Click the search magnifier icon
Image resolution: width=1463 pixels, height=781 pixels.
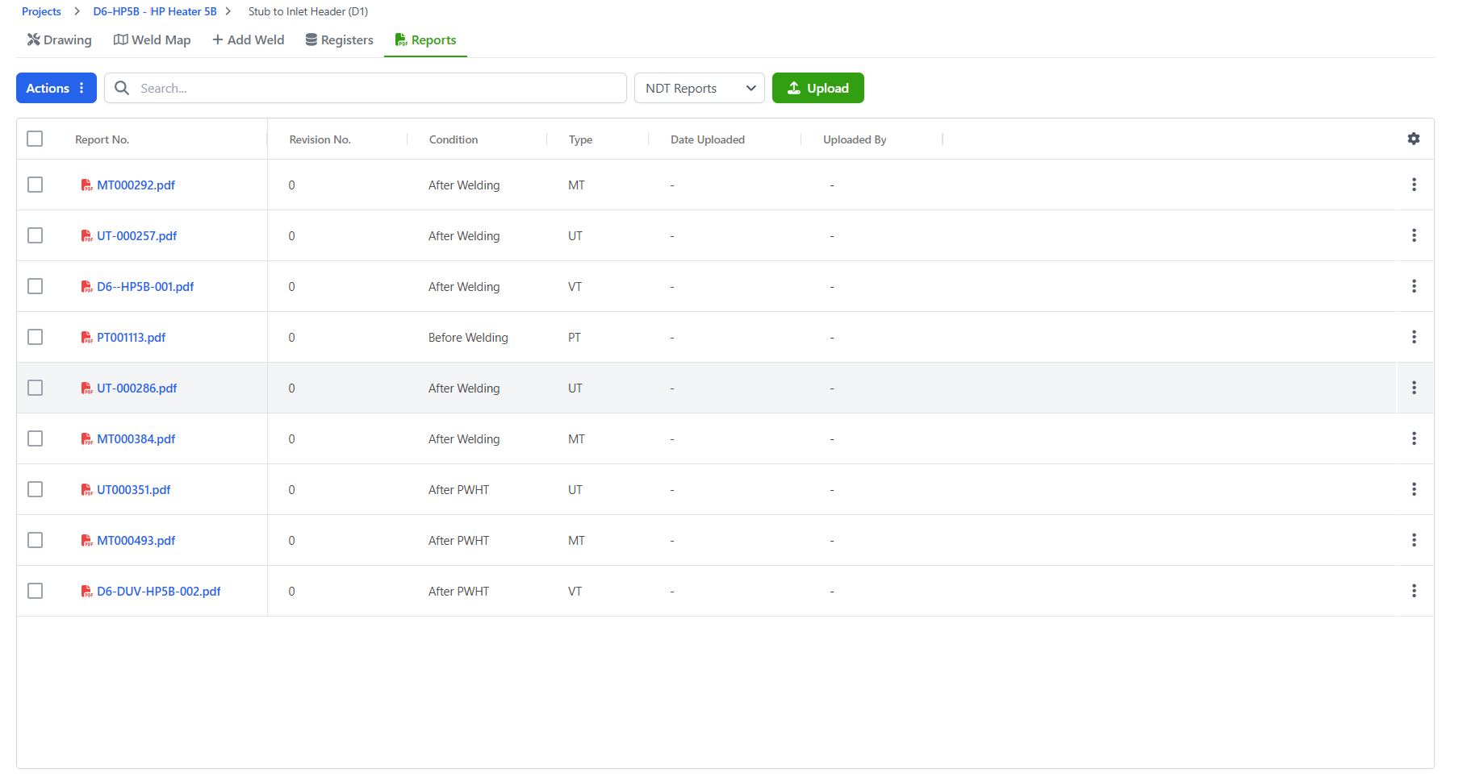(x=122, y=88)
